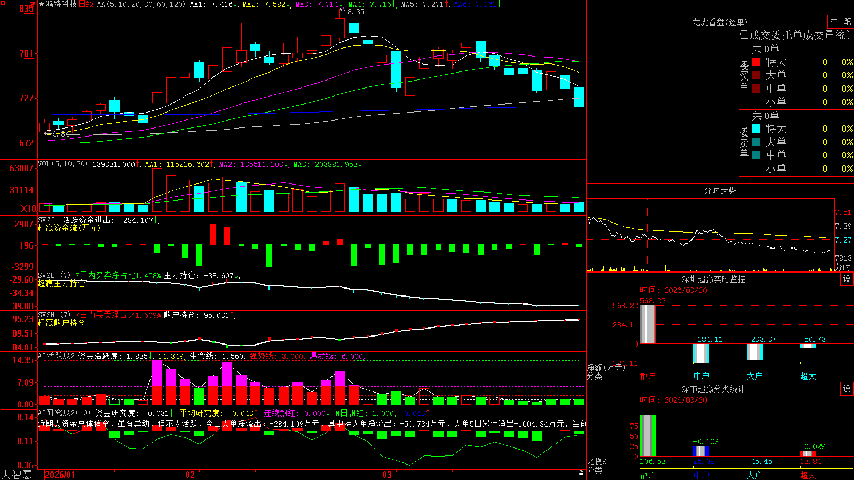Click the 03 month marker on date axis

387,475
